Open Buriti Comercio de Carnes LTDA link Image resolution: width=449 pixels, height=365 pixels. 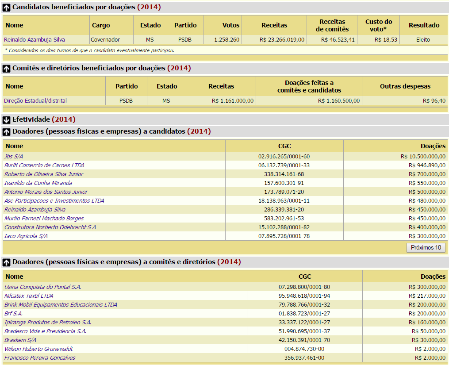44,165
